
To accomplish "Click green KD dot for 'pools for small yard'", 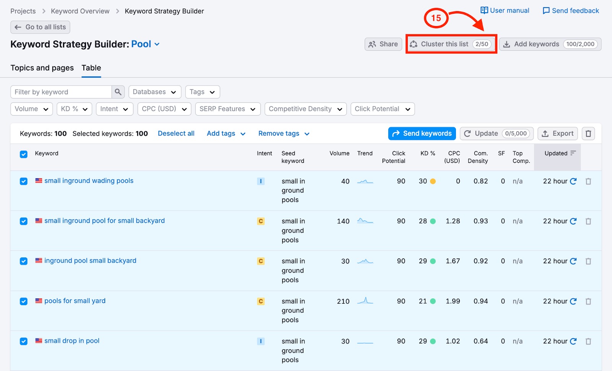I will coord(433,301).
